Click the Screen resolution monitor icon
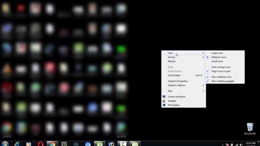The image size is (260, 146). [164, 97]
